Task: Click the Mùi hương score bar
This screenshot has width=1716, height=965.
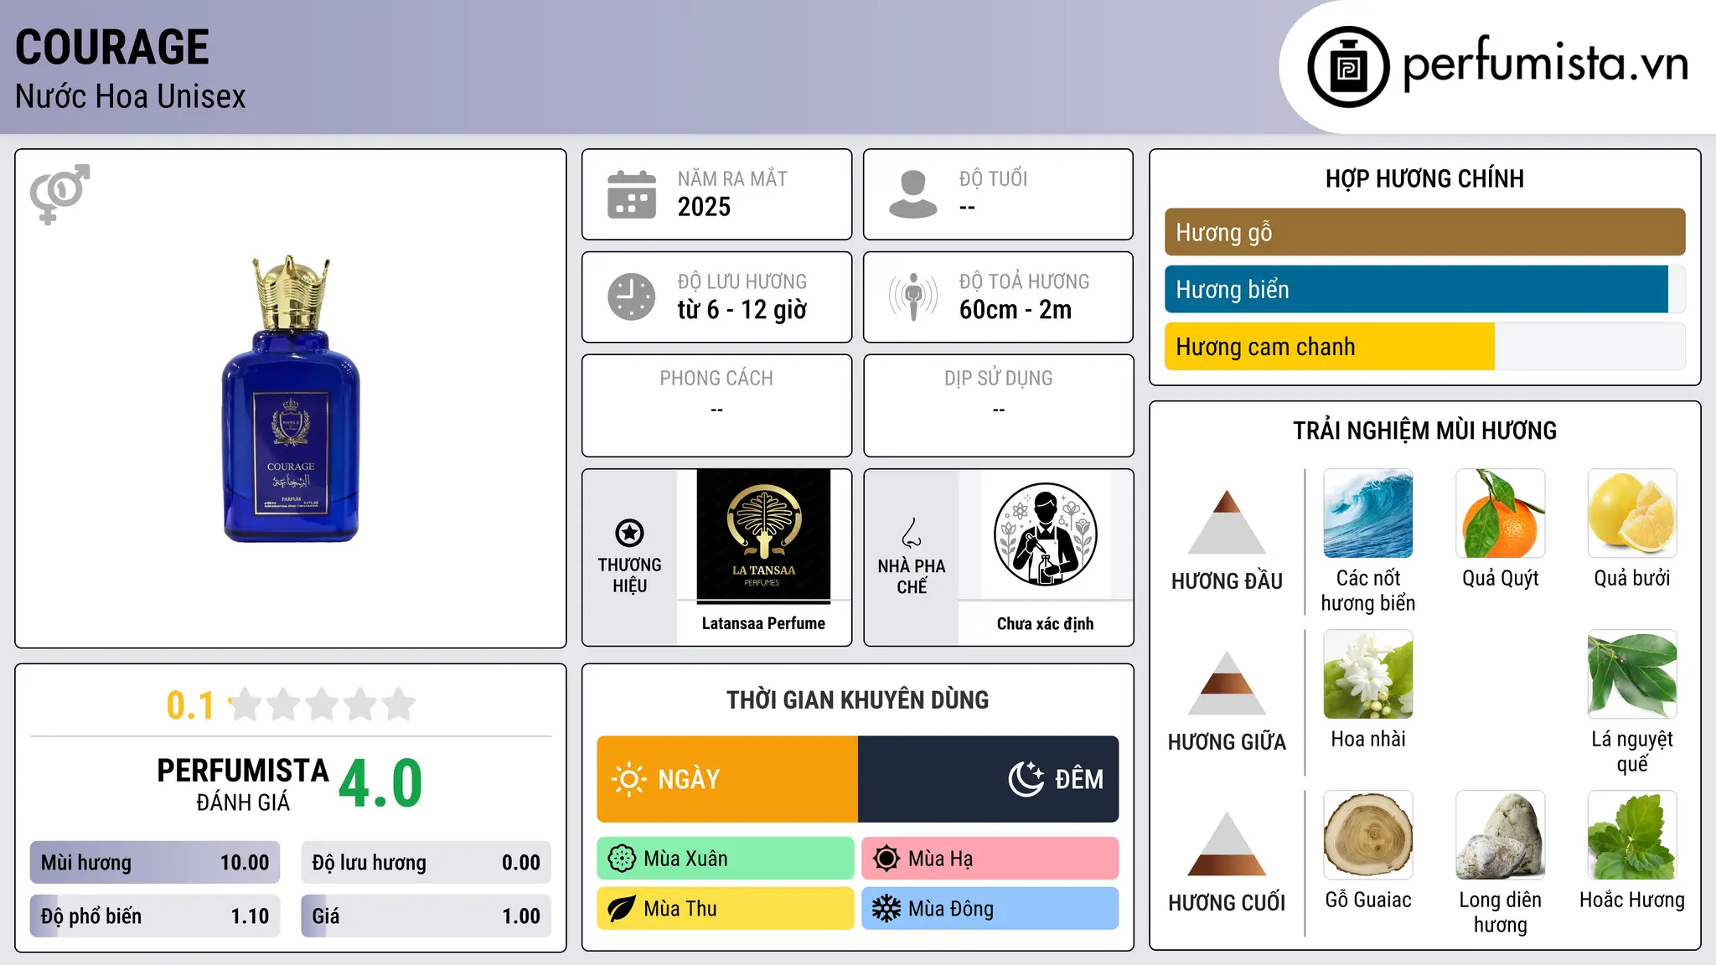Action: (x=155, y=862)
